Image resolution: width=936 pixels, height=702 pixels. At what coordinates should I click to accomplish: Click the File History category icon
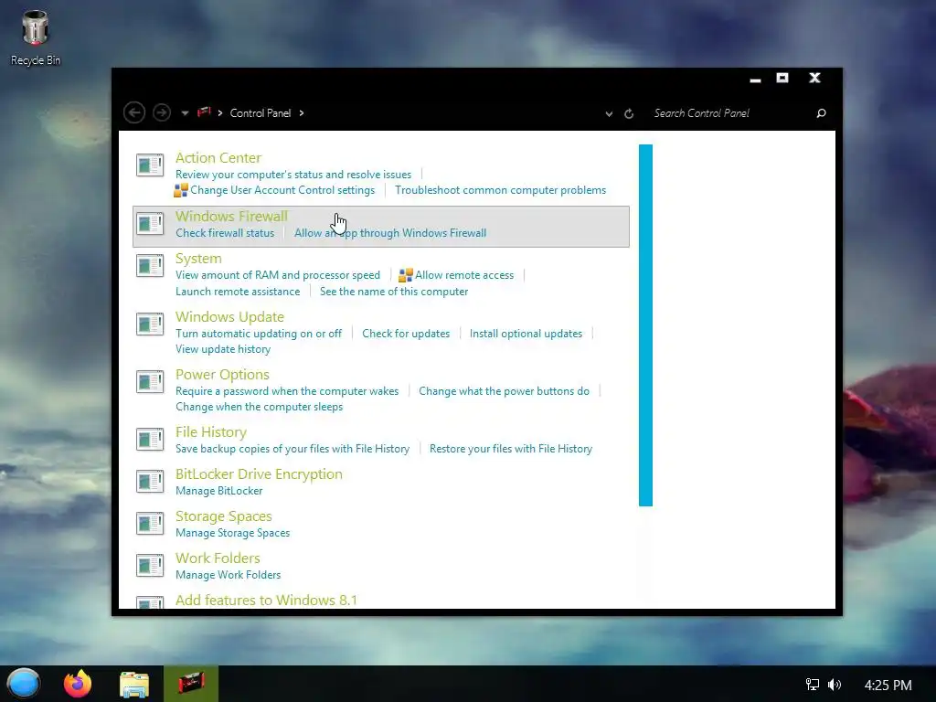(150, 440)
